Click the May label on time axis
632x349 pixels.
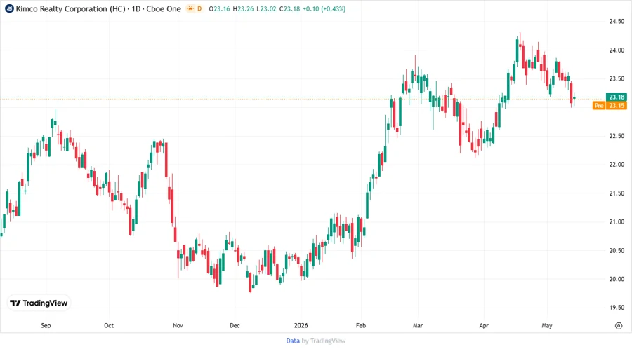546,325
